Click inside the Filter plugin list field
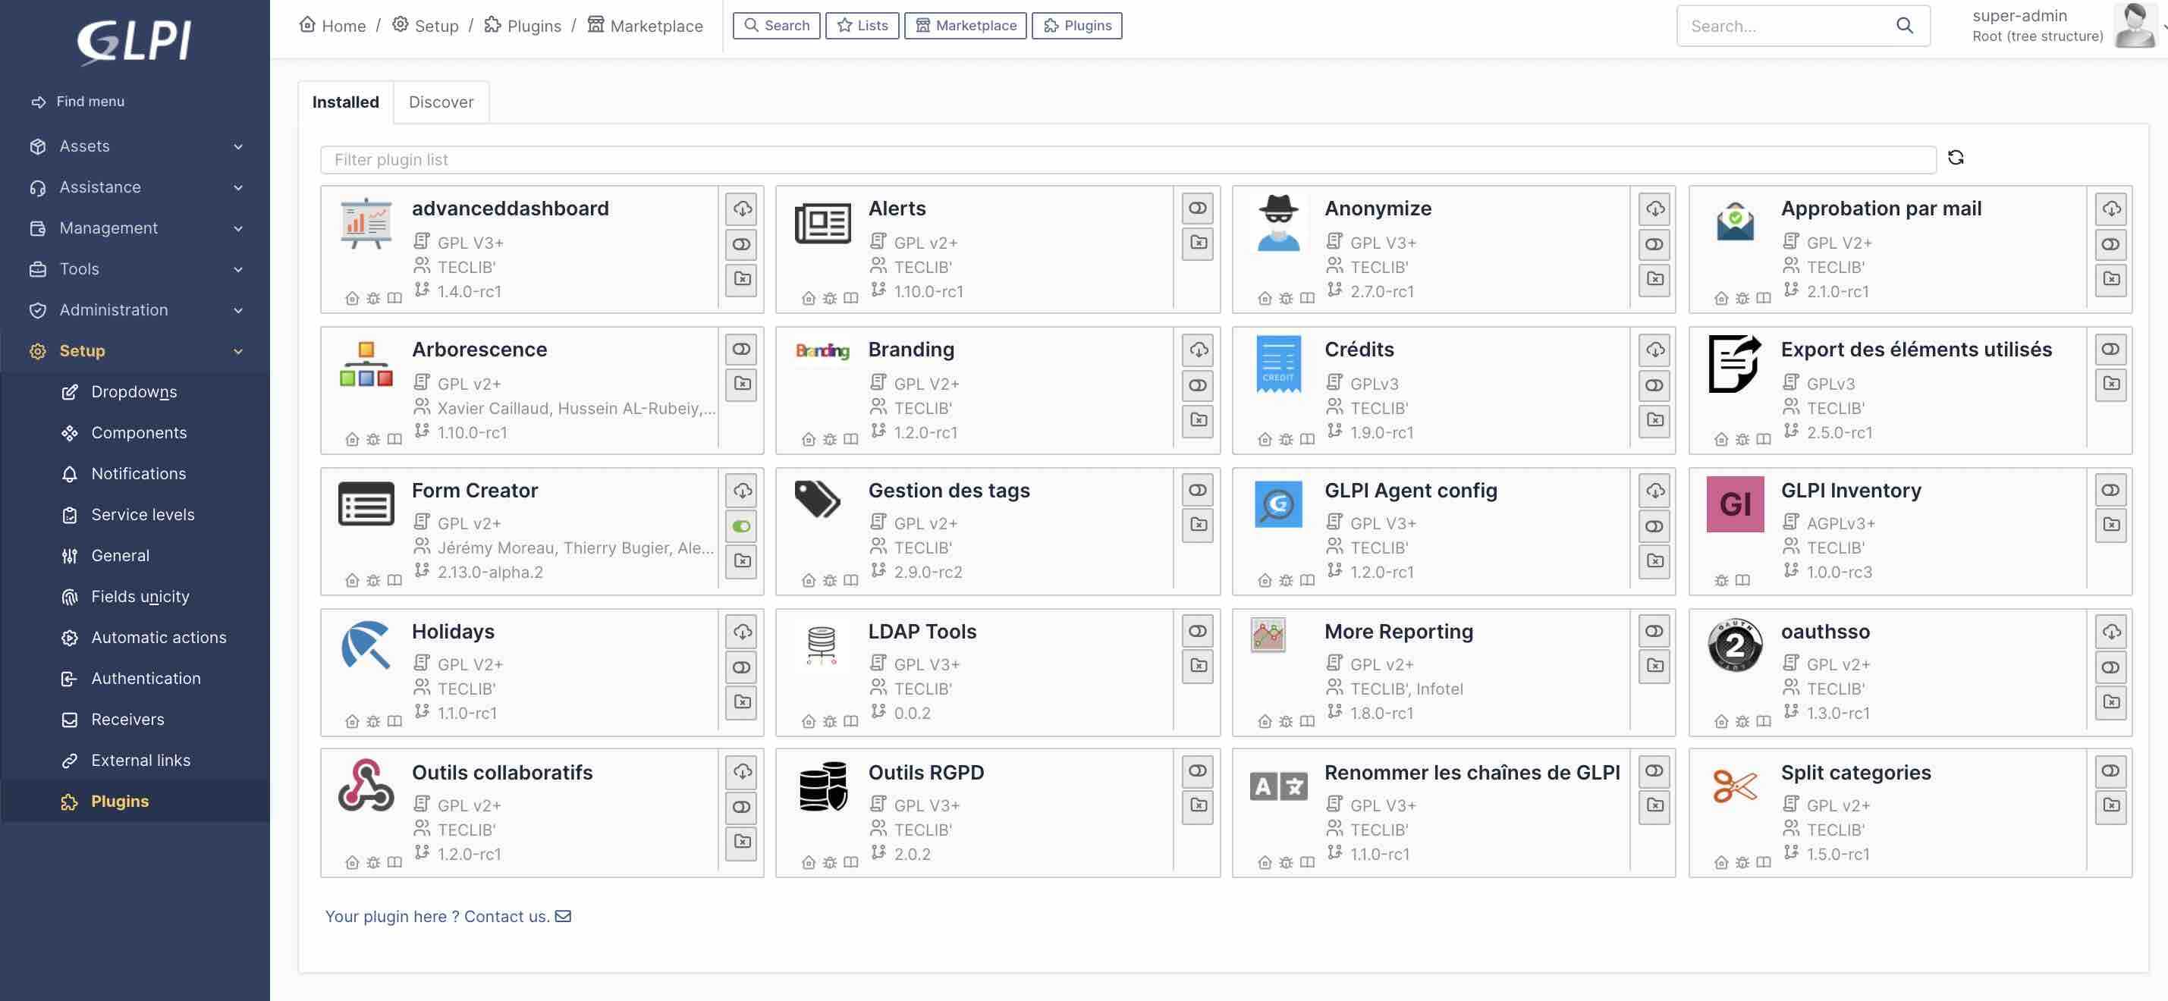2168x1001 pixels. pyautogui.click(x=674, y=159)
